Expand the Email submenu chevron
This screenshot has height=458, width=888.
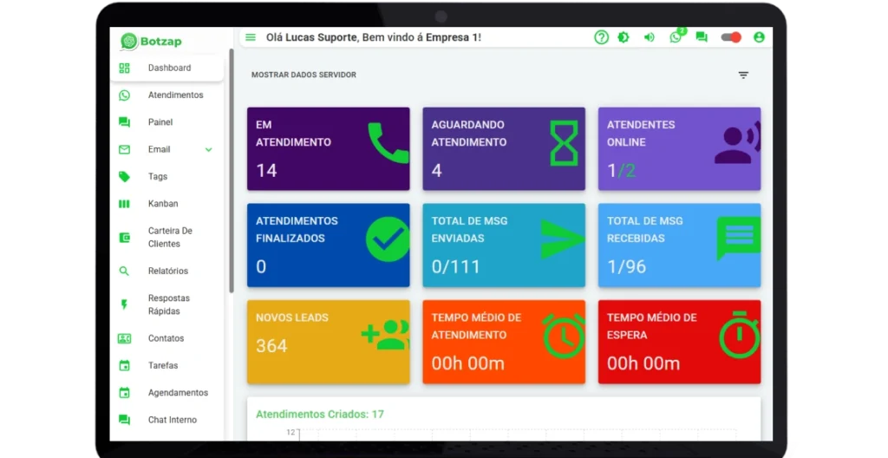coord(208,150)
